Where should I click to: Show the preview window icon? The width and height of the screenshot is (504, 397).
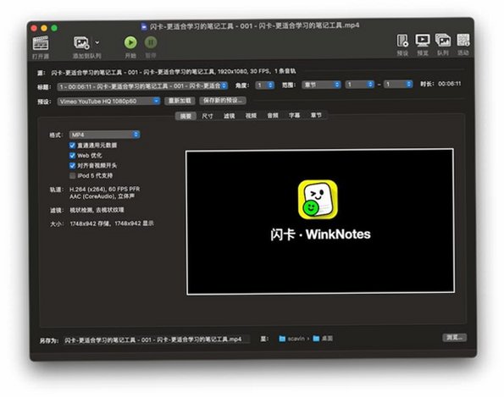[423, 41]
